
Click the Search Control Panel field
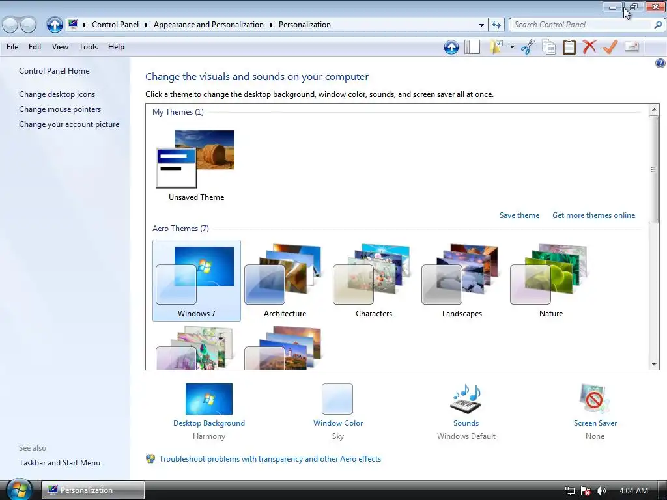[x=582, y=25]
